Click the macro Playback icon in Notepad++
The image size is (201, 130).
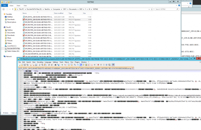point(104,65)
